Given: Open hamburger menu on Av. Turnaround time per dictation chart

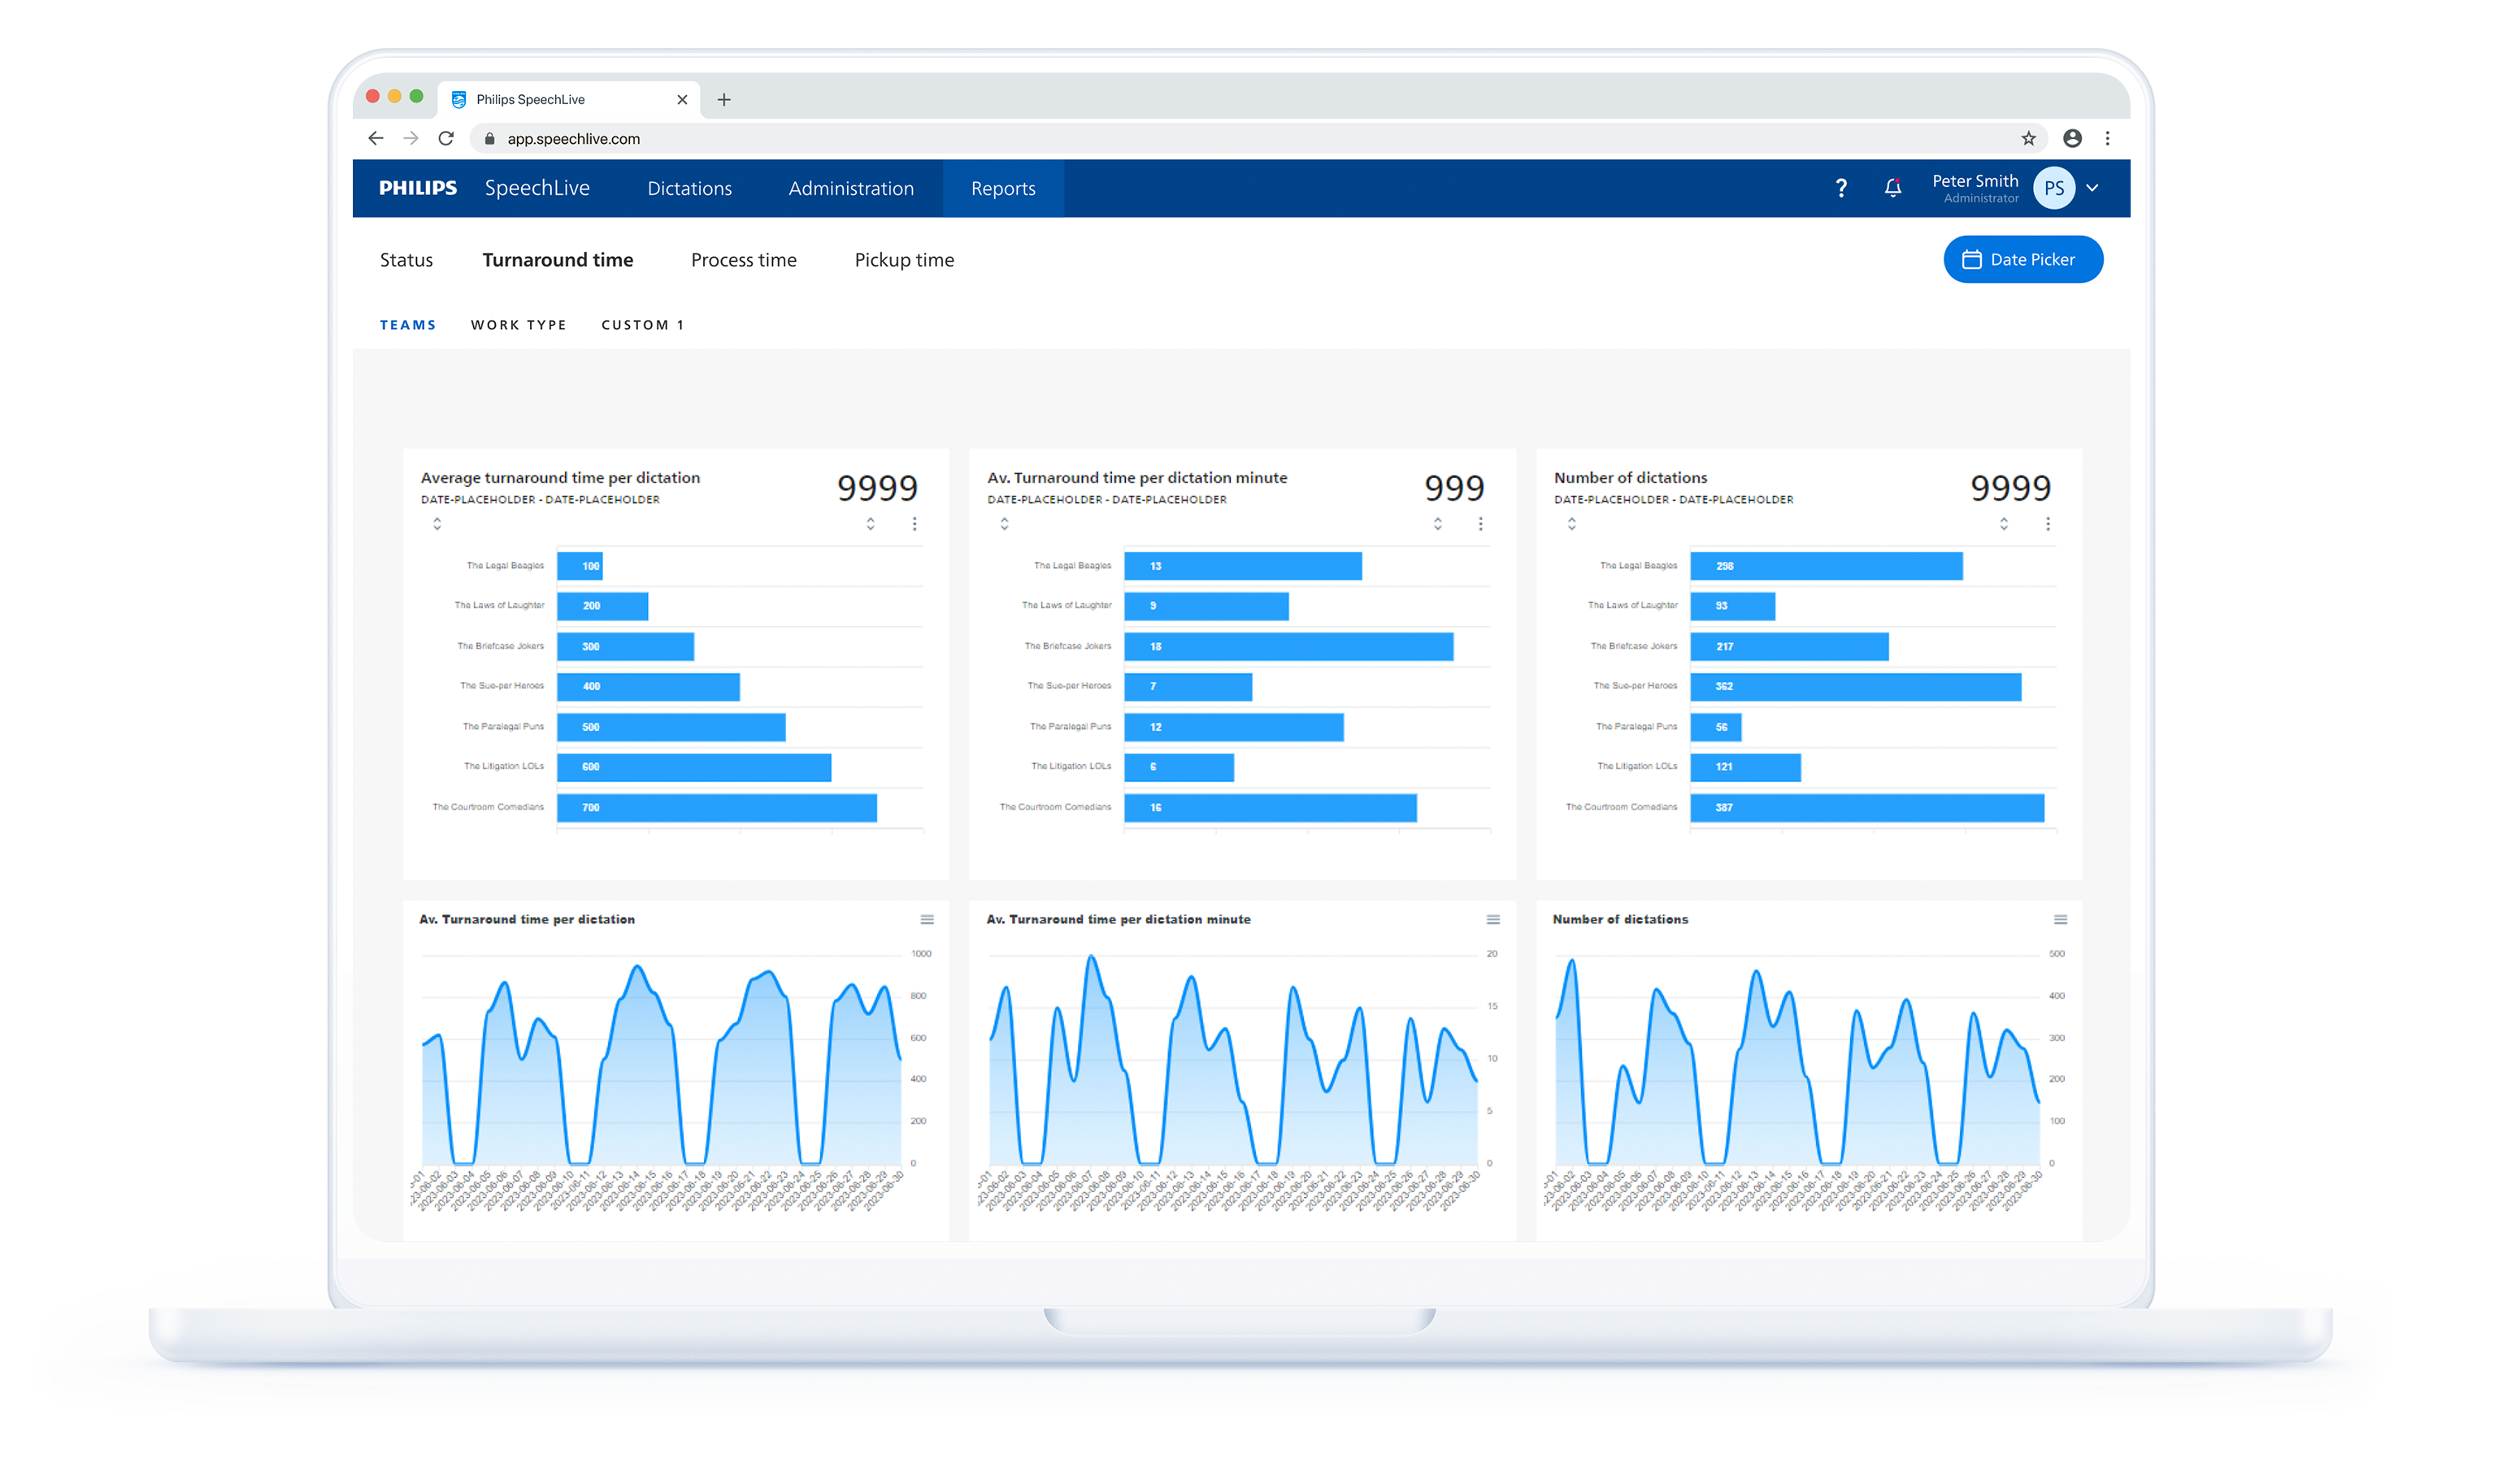Looking at the screenshot, I should pyautogui.click(x=927, y=919).
